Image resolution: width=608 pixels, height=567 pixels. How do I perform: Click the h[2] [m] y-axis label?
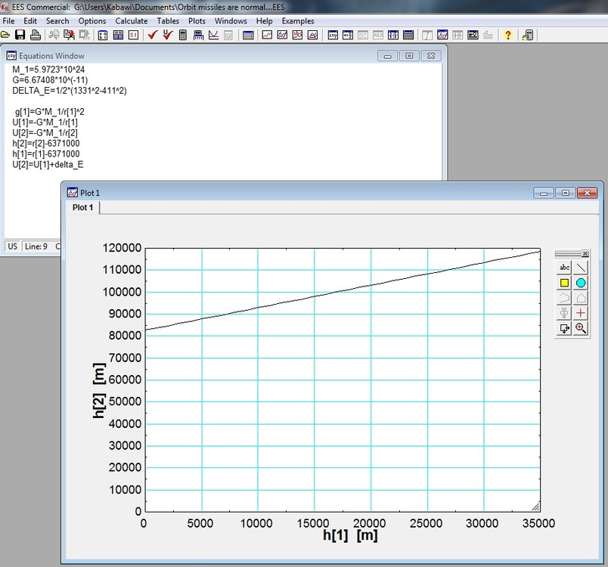point(98,390)
